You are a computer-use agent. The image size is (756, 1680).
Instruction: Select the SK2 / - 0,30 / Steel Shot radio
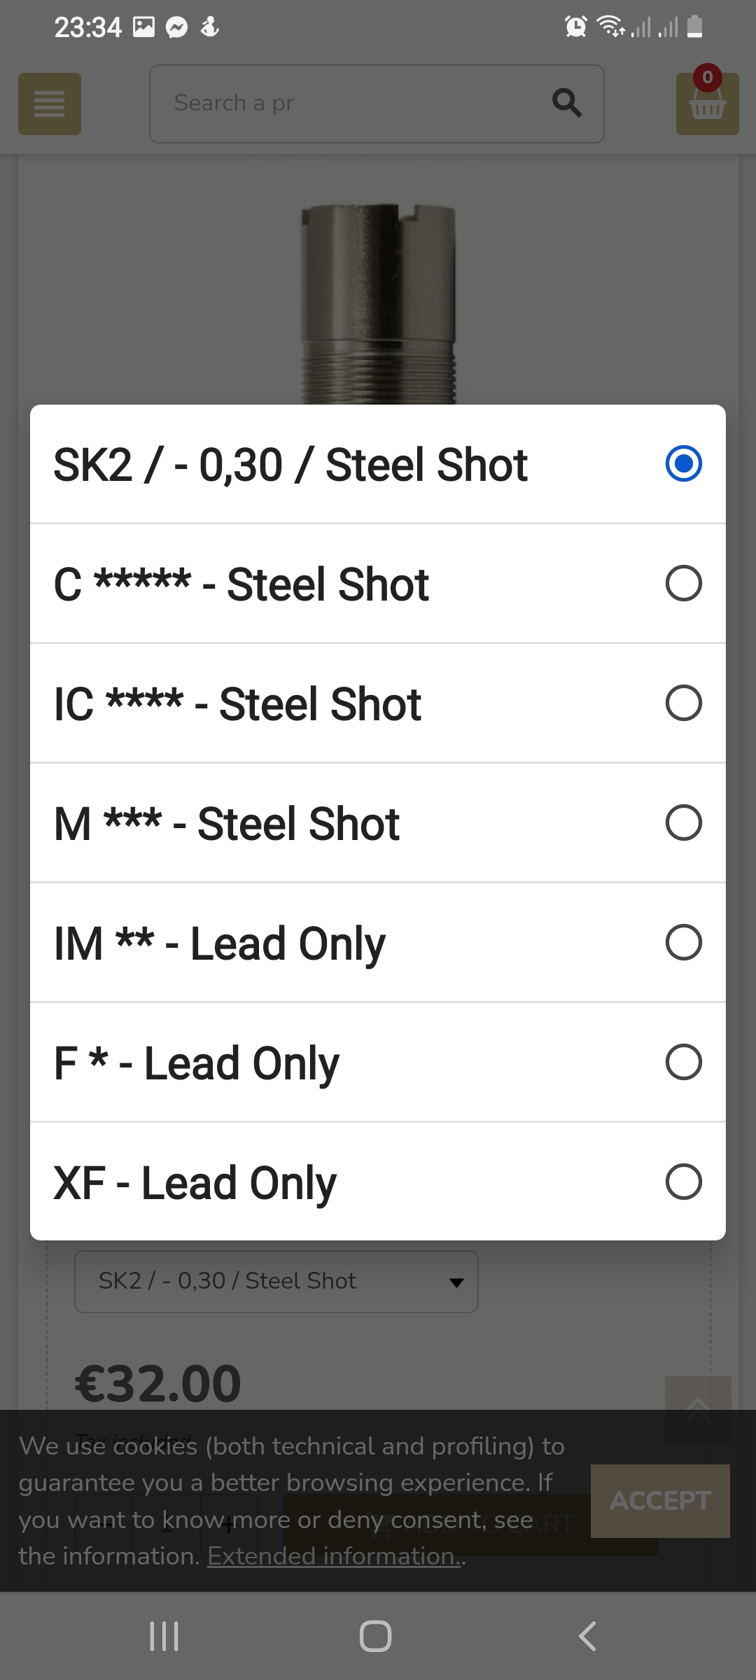coord(684,463)
